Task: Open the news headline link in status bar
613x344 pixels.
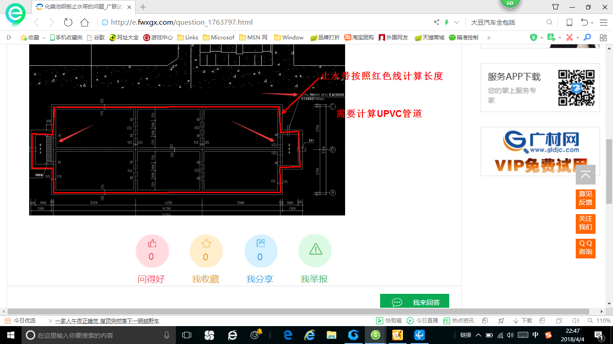Action: (107, 321)
